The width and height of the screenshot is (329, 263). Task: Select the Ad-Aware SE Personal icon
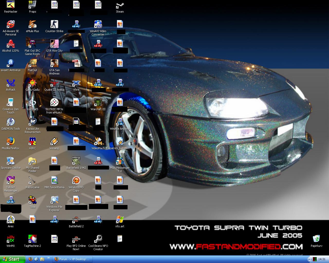pos(11,28)
